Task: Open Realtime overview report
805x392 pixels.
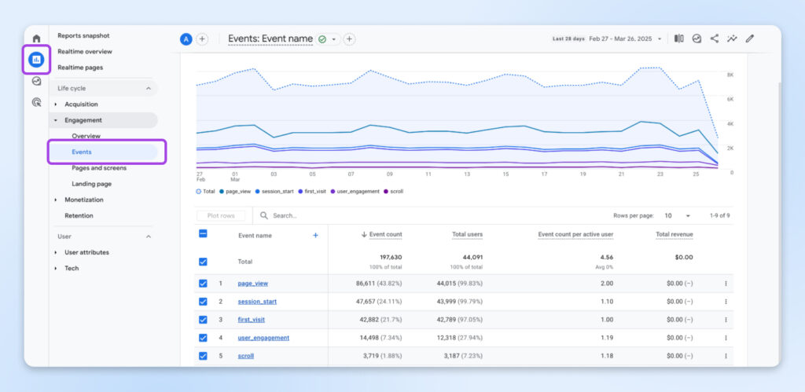Action: 84,52
